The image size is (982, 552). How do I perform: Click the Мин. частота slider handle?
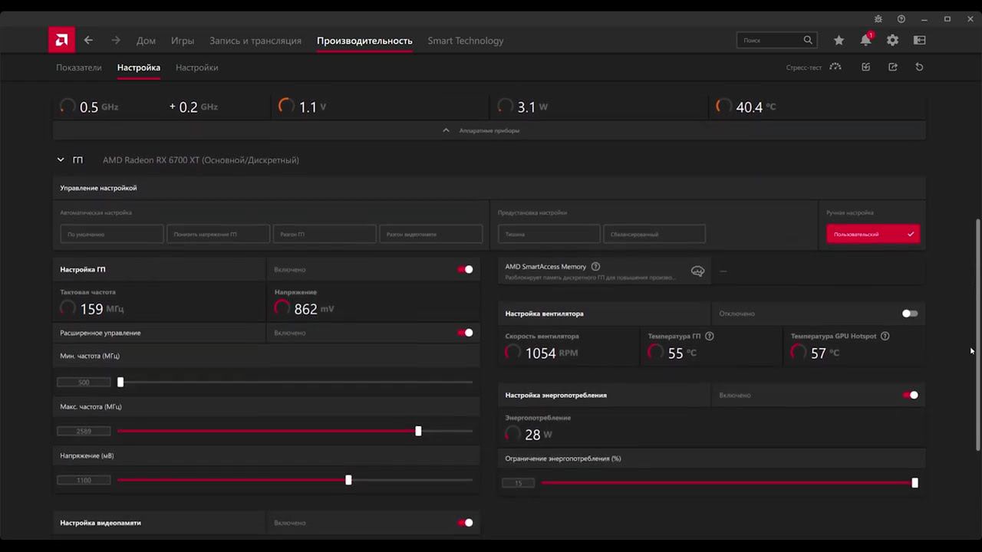click(120, 382)
